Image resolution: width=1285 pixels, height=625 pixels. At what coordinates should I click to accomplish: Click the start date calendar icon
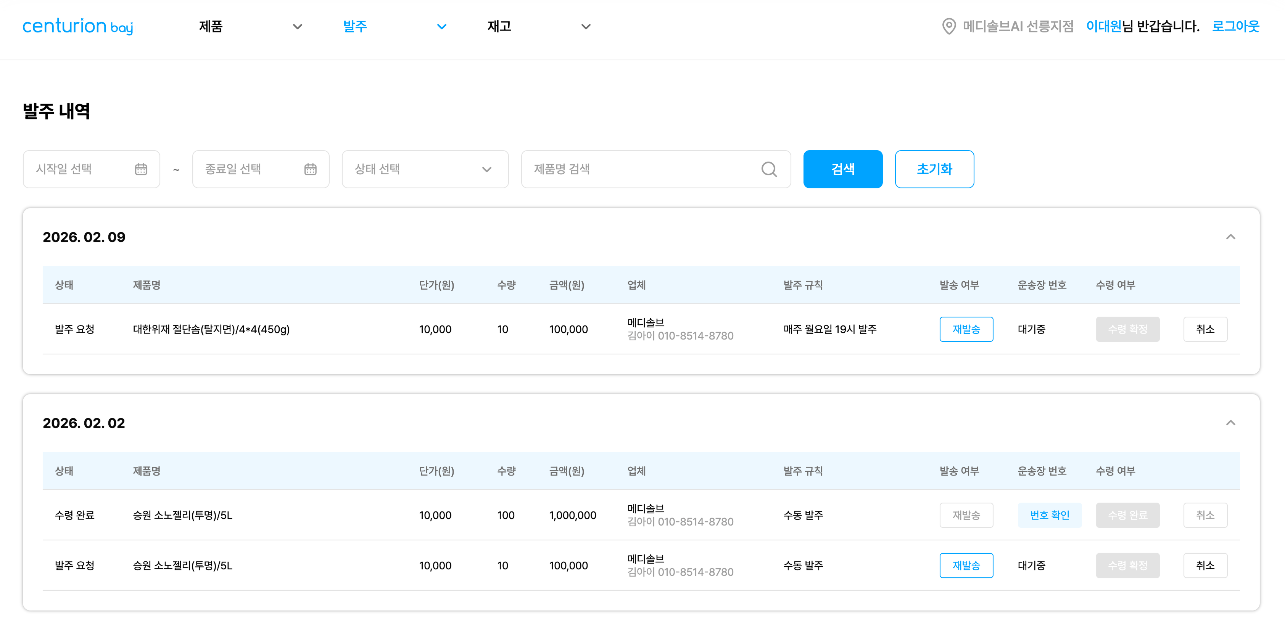141,170
